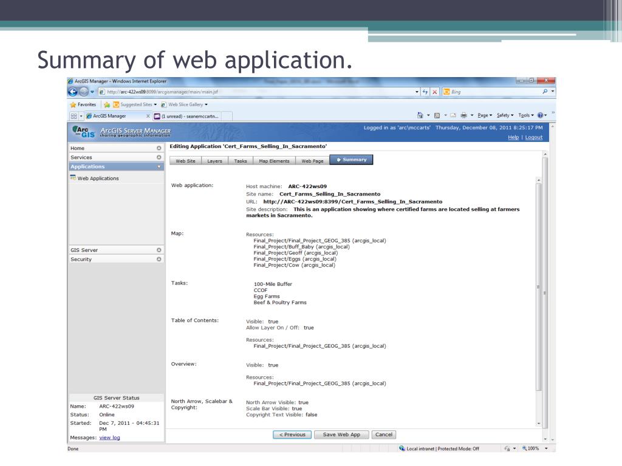
Task: Open the Page menu dropdown
Action: click(x=485, y=115)
